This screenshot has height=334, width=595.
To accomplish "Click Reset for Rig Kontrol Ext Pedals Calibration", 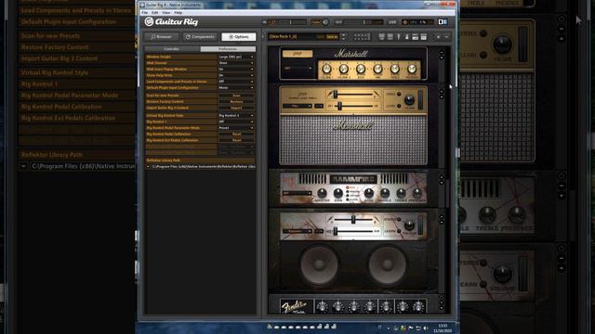I will pos(236,140).
